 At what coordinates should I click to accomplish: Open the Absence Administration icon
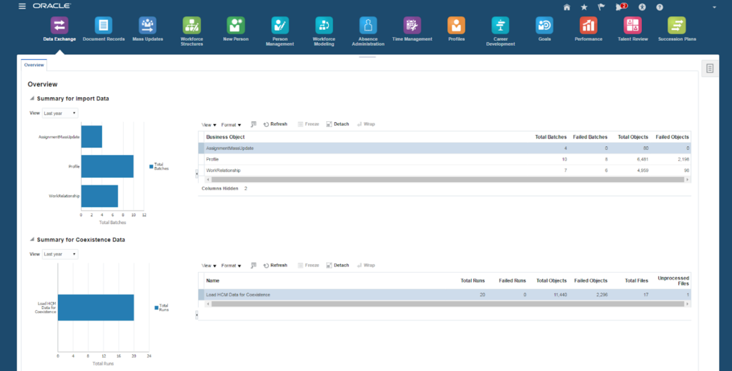tap(368, 26)
